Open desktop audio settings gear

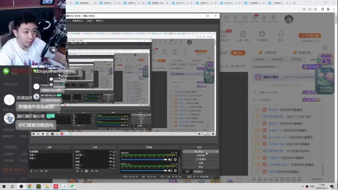pyautogui.click(x=175, y=160)
